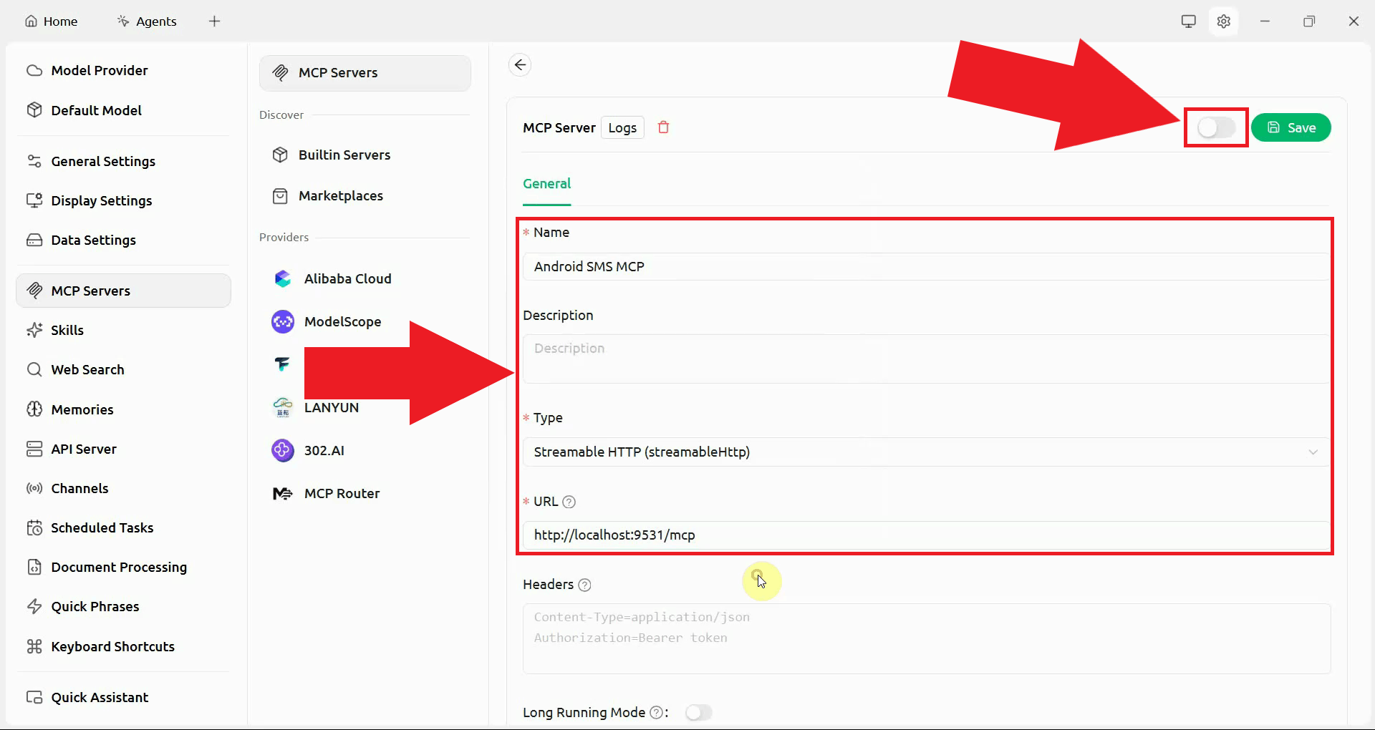Screen dimensions: 1375x730
Task: Click the 302.AI logo icon
Action: click(x=283, y=450)
